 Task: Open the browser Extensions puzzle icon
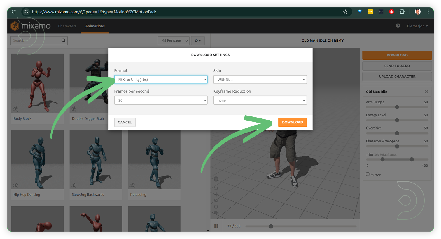point(402,12)
